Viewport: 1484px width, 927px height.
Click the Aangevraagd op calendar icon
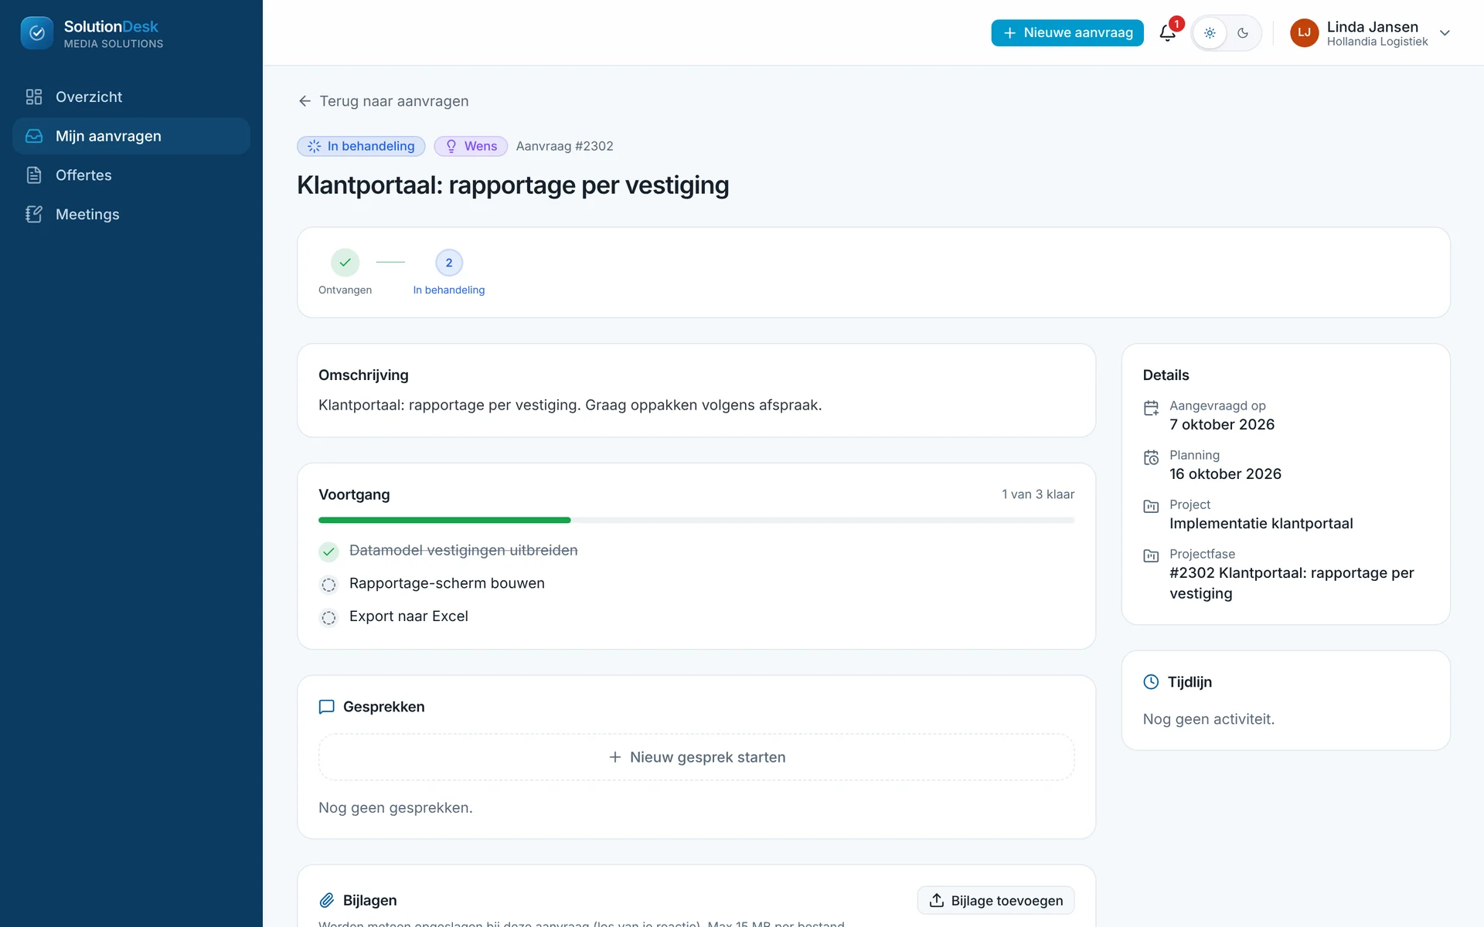coord(1151,408)
